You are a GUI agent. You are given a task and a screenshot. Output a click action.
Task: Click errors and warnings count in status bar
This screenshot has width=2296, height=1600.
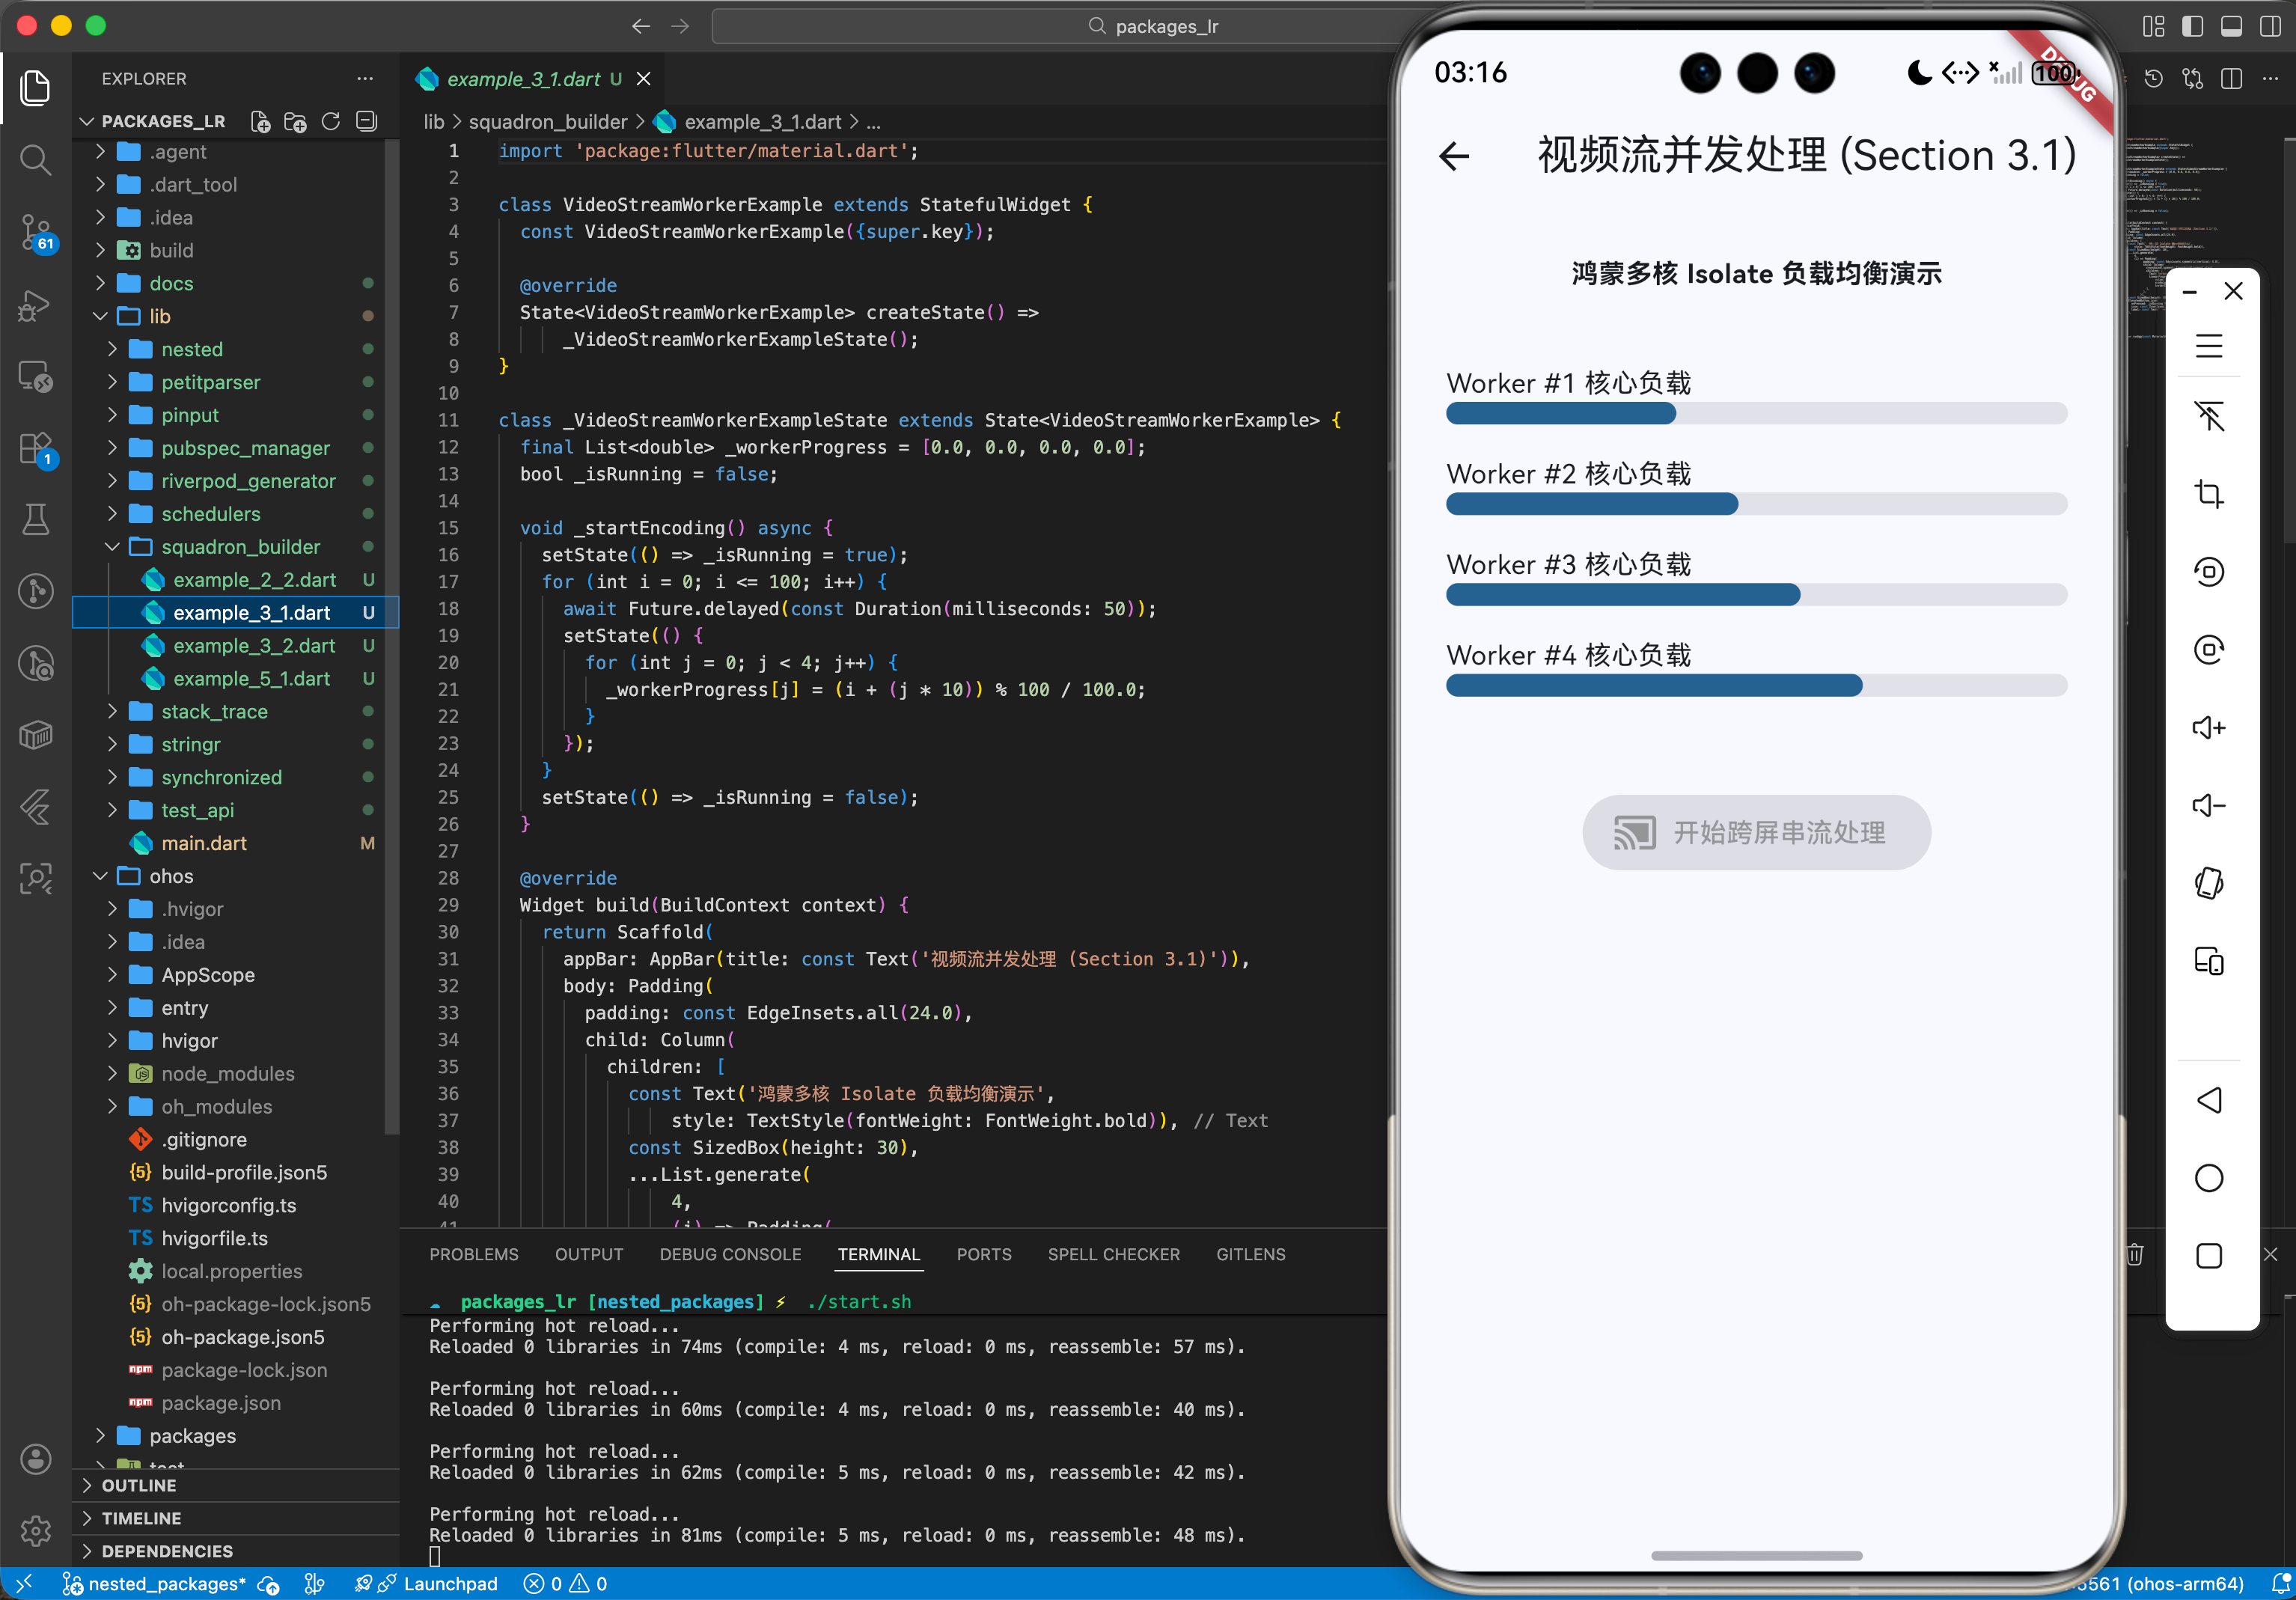coord(566,1584)
